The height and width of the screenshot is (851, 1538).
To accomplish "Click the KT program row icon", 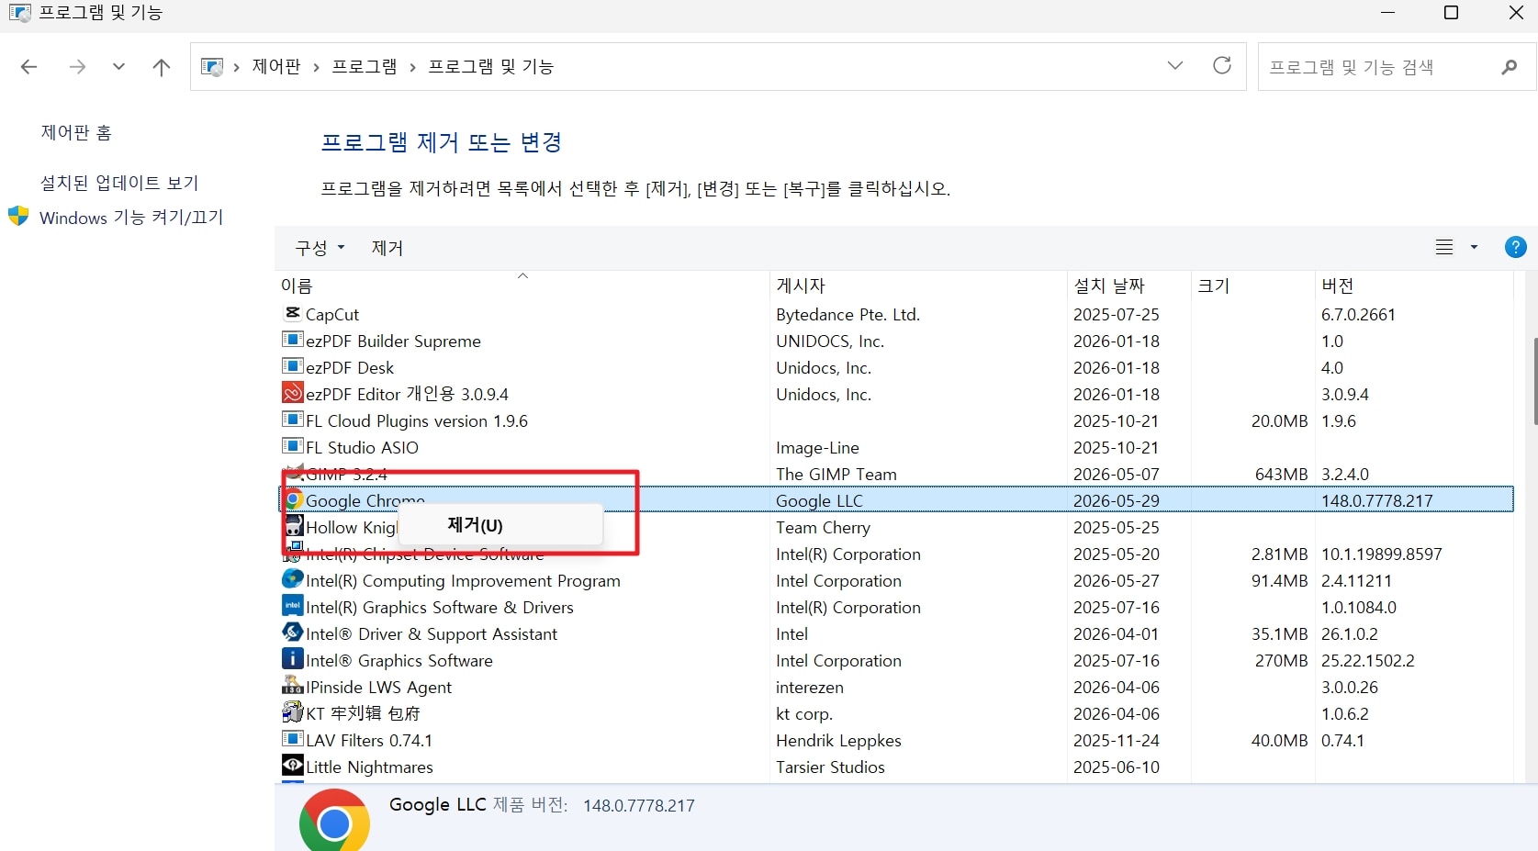I will [293, 712].
